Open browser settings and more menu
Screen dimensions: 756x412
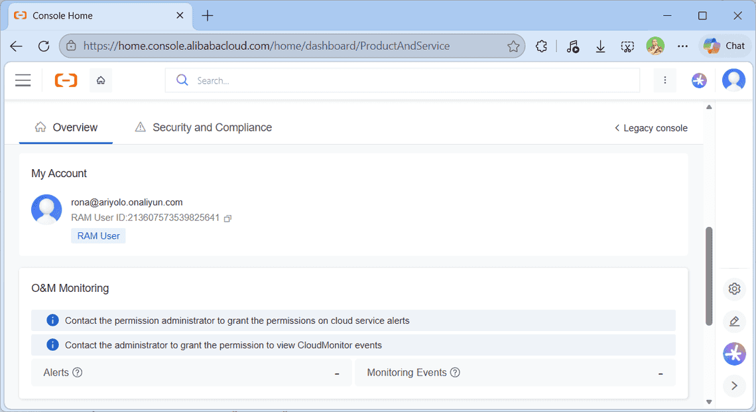682,46
